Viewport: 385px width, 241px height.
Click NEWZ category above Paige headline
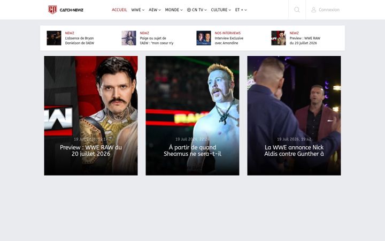tap(144, 33)
